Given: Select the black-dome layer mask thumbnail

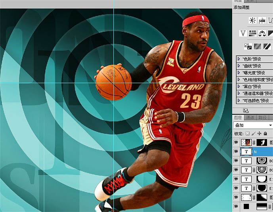Looking at the screenshot, I should point(262,188).
